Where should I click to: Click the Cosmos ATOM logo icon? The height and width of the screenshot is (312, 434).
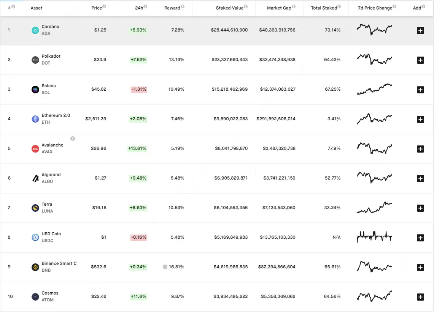coord(35,297)
